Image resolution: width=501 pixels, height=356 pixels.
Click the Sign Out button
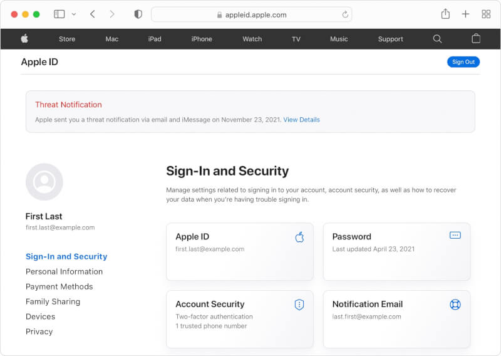point(463,62)
